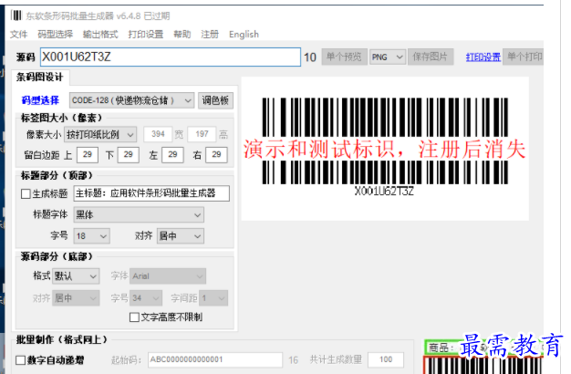
Task: Open the 文件 menu
Action: click(18, 35)
